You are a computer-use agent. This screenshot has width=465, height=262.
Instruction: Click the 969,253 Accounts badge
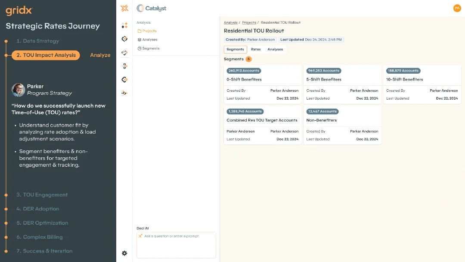323,71
